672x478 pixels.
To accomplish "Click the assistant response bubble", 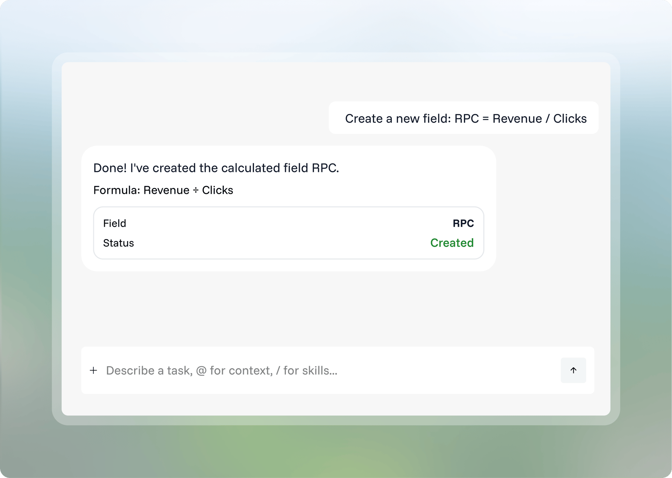I will pos(289,208).
